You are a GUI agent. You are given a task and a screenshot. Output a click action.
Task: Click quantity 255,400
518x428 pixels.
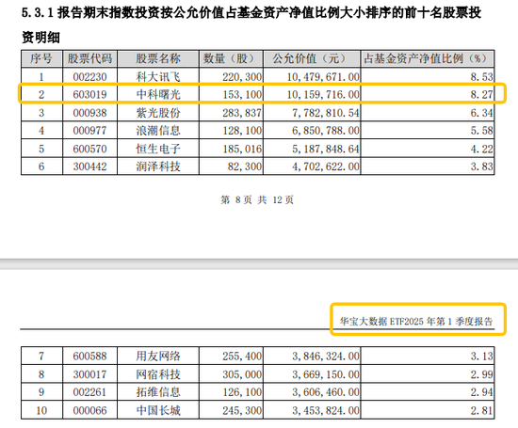pyautogui.click(x=242, y=357)
